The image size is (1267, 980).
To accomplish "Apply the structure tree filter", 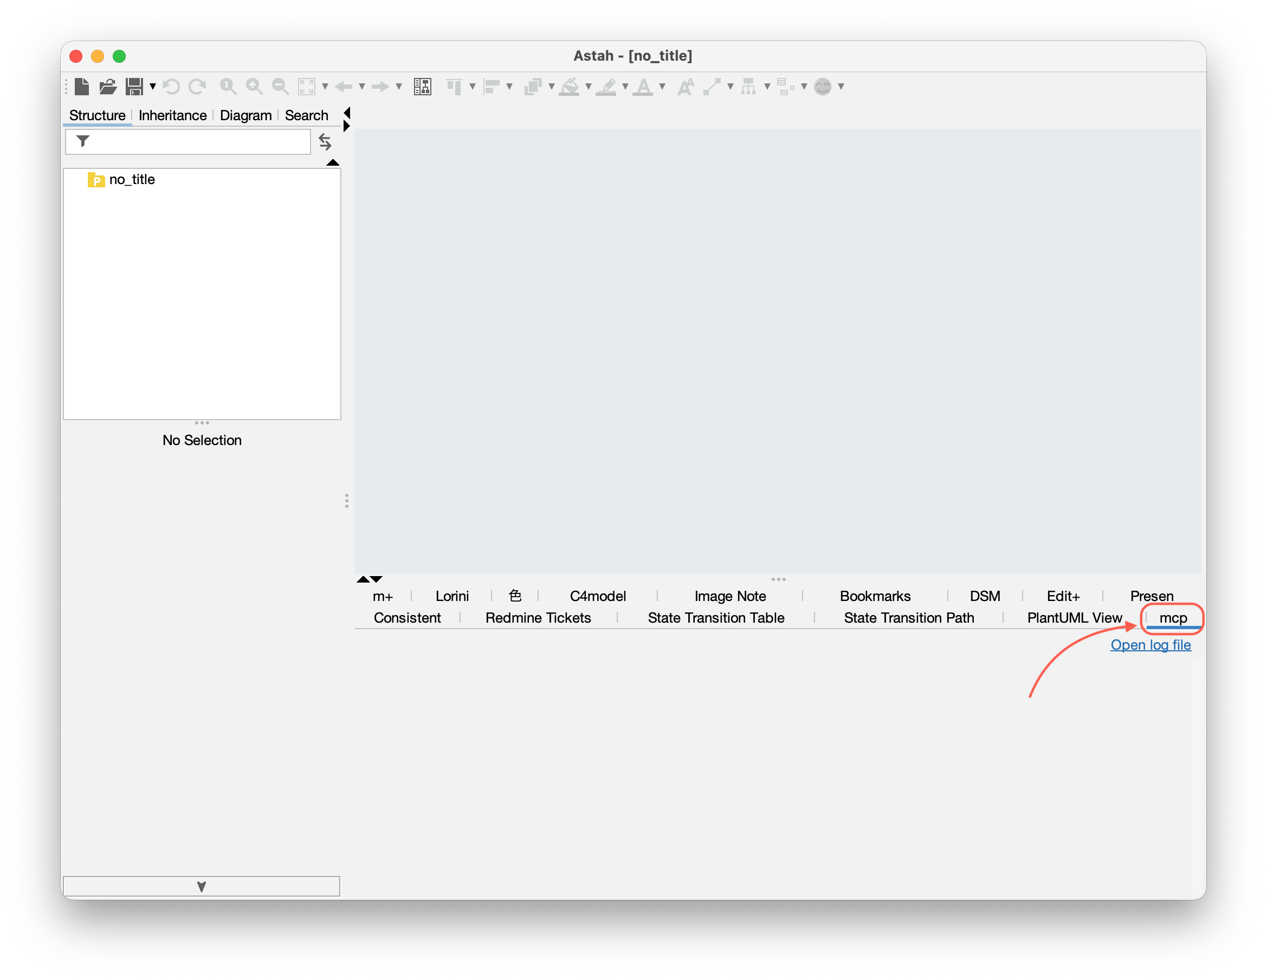I will pyautogui.click(x=83, y=141).
